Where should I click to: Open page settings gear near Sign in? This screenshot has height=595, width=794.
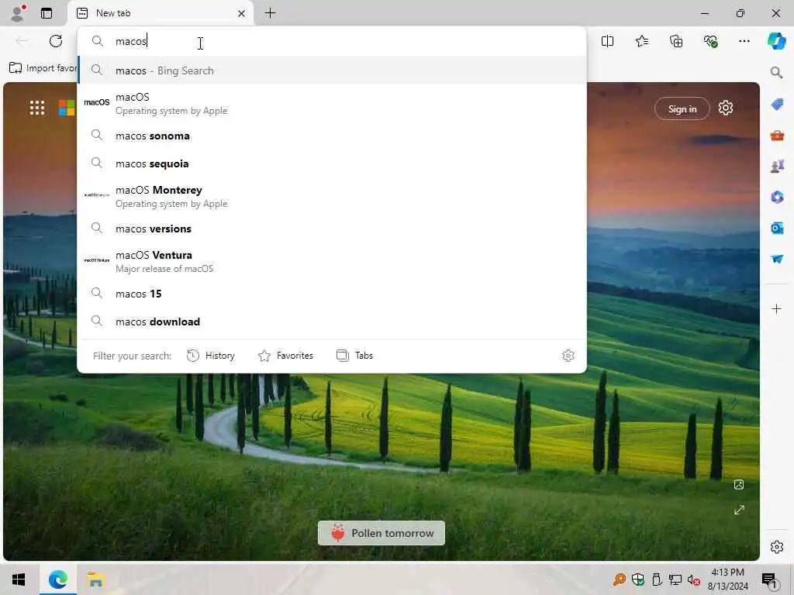coord(726,108)
